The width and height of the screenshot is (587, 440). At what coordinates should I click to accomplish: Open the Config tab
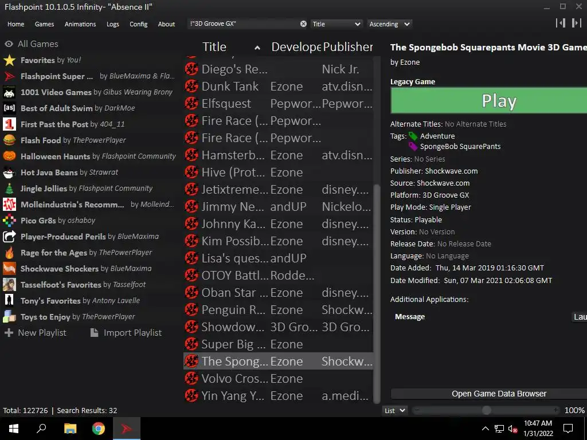[x=139, y=24]
